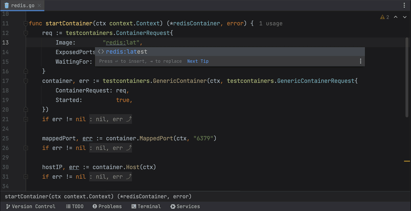The image size is (411, 211).
Task: Click the yellow warning stripe in scrollbar
Action: tap(407, 161)
